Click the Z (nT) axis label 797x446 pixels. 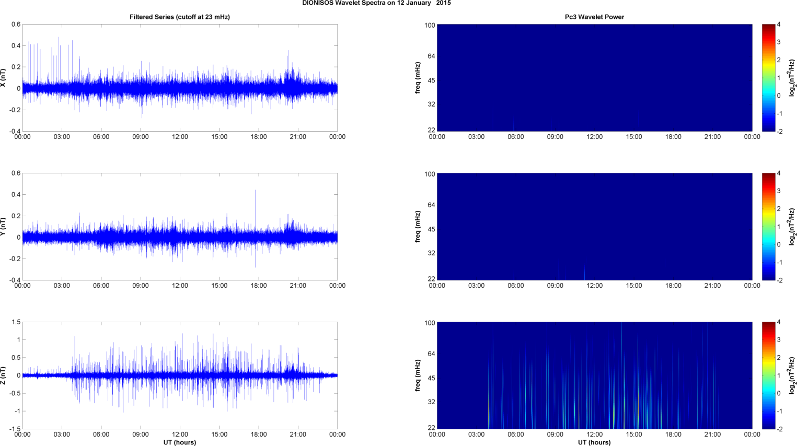pos(3,375)
